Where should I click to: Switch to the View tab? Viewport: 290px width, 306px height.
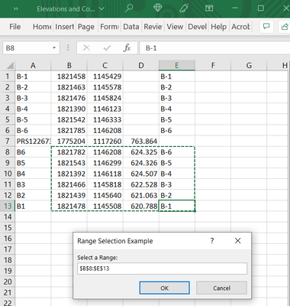click(175, 27)
